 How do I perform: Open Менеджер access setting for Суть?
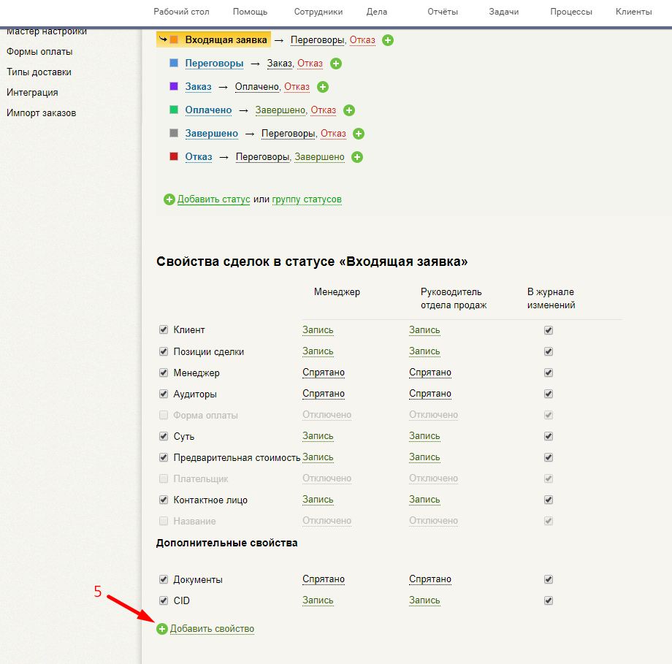pyautogui.click(x=318, y=436)
